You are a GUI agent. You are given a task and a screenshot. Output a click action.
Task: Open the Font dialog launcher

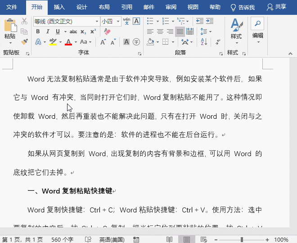[x=140, y=54]
